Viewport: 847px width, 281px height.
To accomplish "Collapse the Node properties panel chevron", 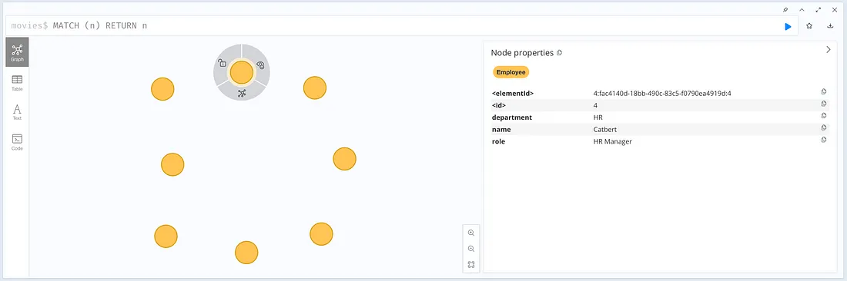I will click(x=829, y=50).
